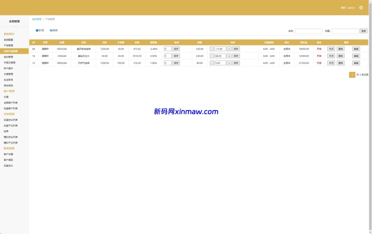372x234 pixels.
Task: Select 客户充值 in the sidebar menu
Action: click(x=8, y=154)
